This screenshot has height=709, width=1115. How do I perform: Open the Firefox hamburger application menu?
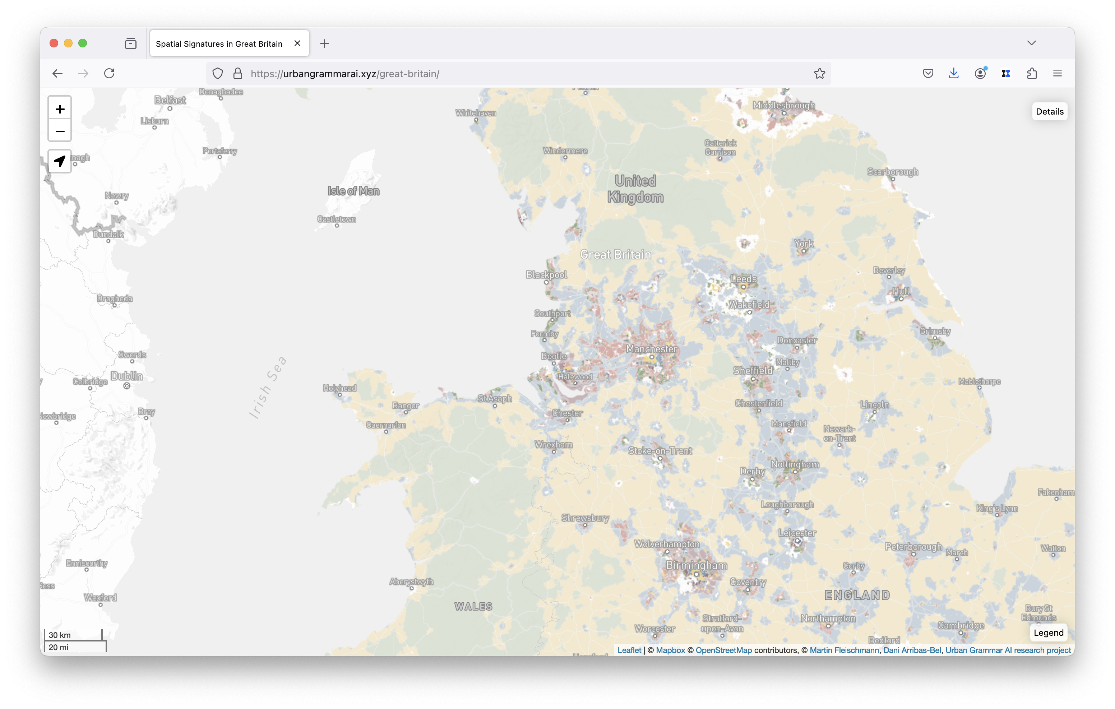1057,74
